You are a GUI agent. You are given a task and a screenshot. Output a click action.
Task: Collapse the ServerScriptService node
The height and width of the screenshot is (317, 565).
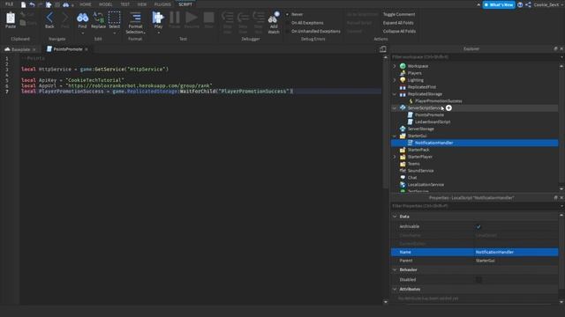[395, 107]
